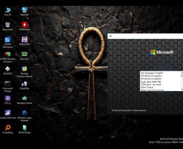Click the setup window title bar icon

111,36
